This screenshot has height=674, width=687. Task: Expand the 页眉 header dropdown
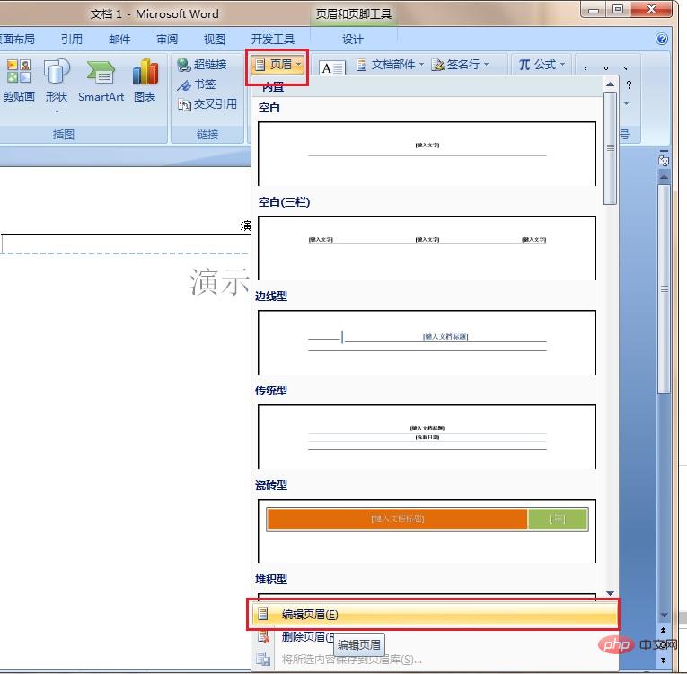tap(278, 65)
